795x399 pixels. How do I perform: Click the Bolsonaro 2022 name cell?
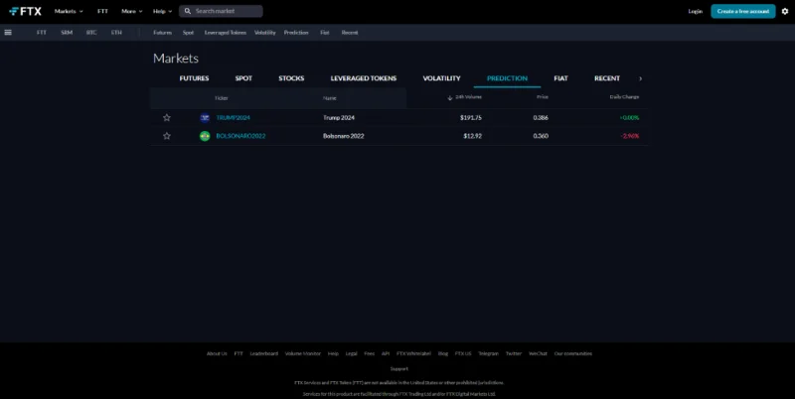coord(343,136)
